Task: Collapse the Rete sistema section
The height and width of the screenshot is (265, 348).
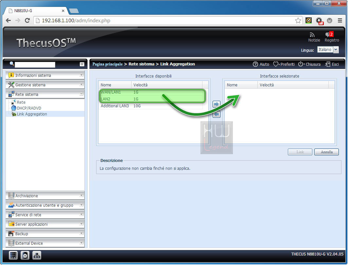Action: coord(81,94)
